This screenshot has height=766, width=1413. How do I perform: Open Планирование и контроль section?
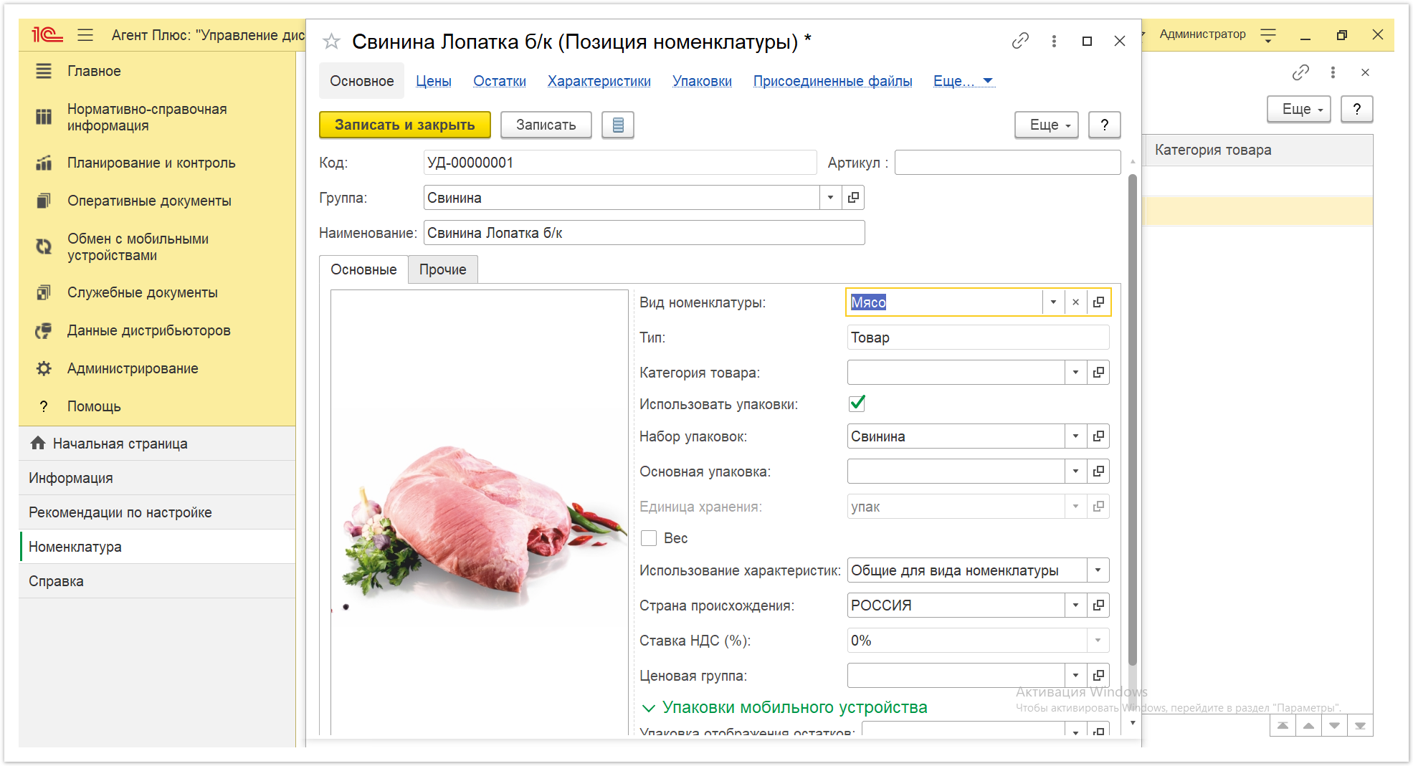point(151,163)
